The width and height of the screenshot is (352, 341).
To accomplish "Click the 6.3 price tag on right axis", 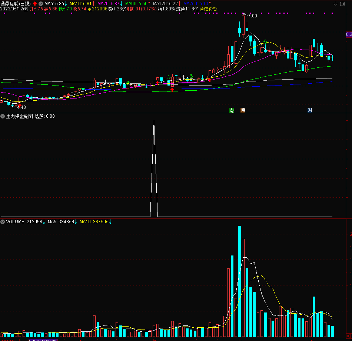I will [x=349, y=34].
